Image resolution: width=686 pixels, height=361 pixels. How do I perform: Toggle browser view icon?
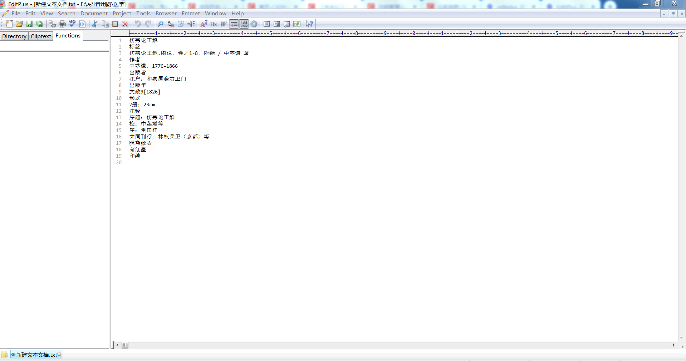[82, 24]
